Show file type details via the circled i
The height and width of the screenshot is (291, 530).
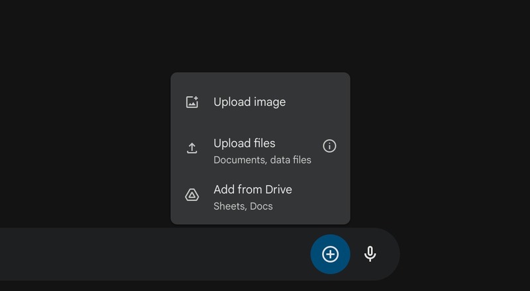(329, 146)
